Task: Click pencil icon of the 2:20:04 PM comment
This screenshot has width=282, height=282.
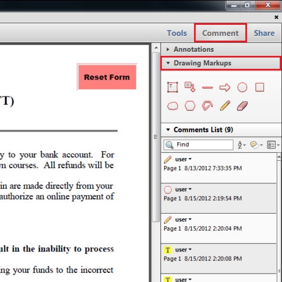Action: [168, 219]
